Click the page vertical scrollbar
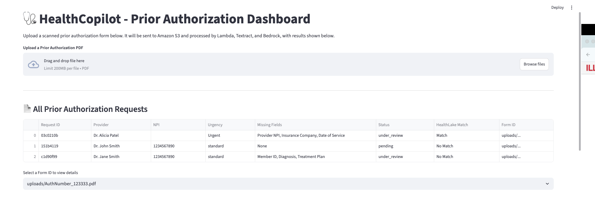The height and width of the screenshot is (198, 595). click(x=580, y=81)
